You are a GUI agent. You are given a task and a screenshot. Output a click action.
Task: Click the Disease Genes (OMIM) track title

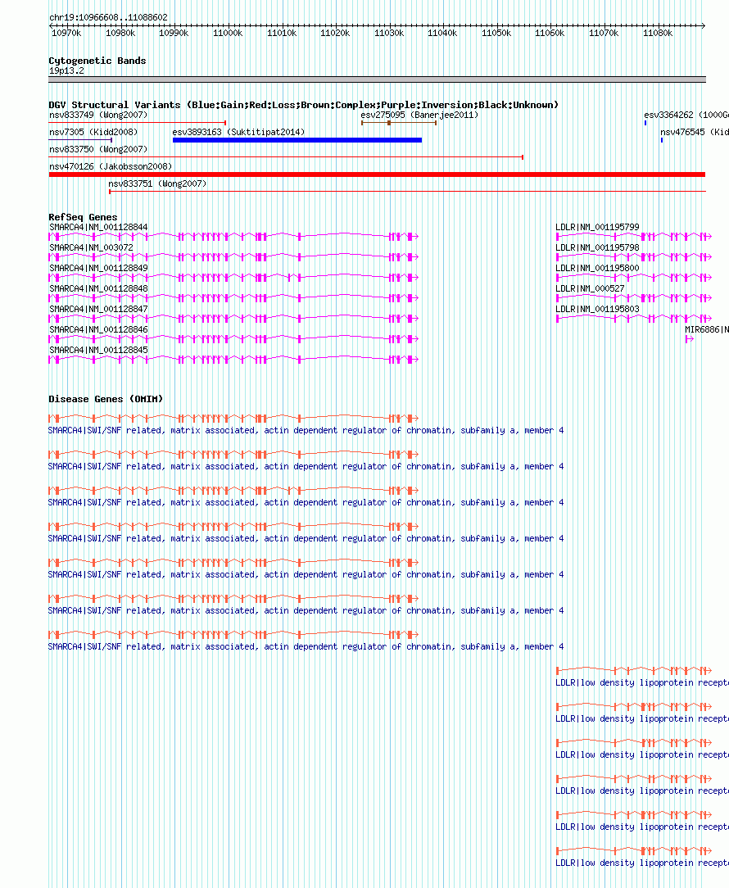[x=106, y=399]
